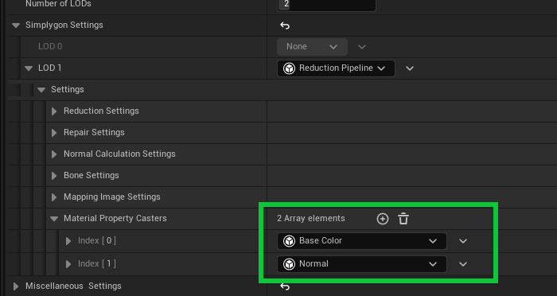Screen dimensions: 557x296
Task: Collapse the Settings group under LOD 1
Action: (x=41, y=90)
